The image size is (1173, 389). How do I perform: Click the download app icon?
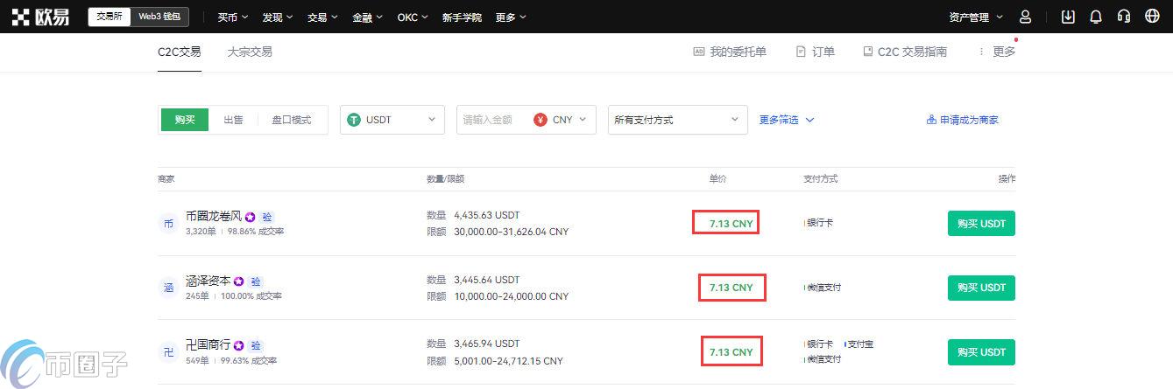[x=1067, y=17]
